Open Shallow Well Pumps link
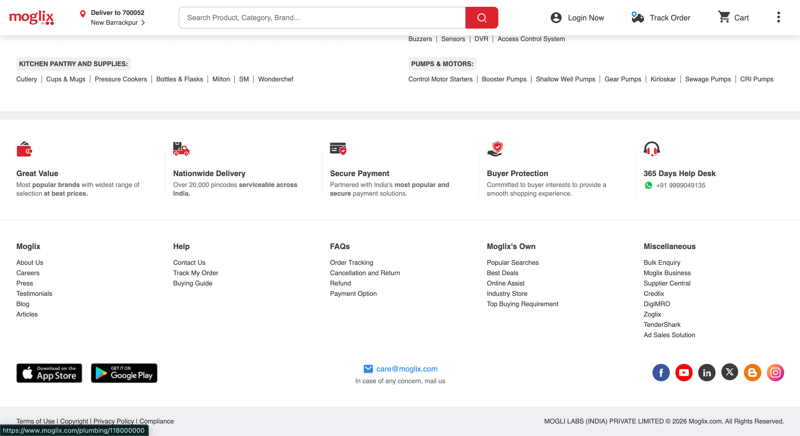 (x=566, y=79)
